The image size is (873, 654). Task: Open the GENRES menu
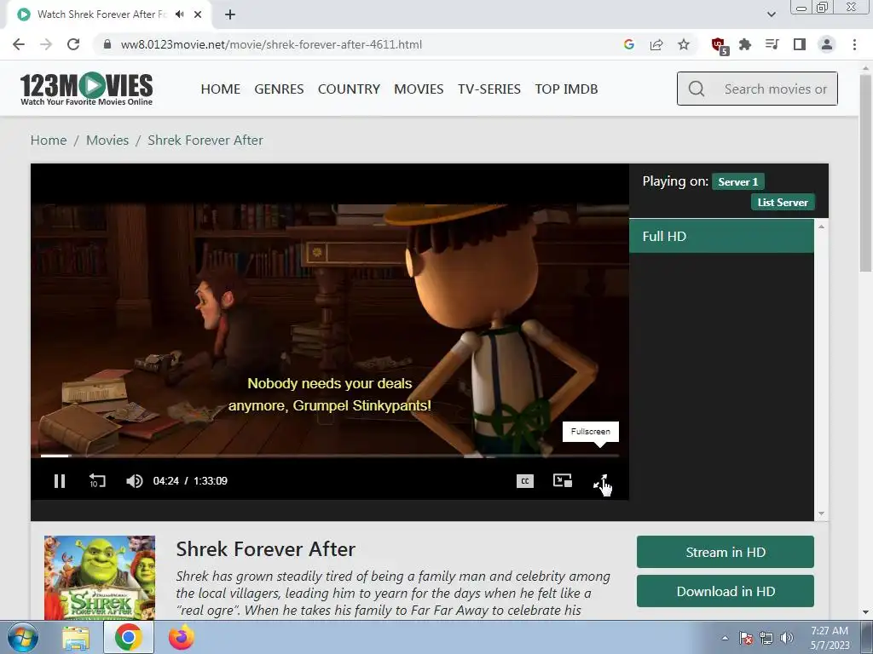point(279,89)
